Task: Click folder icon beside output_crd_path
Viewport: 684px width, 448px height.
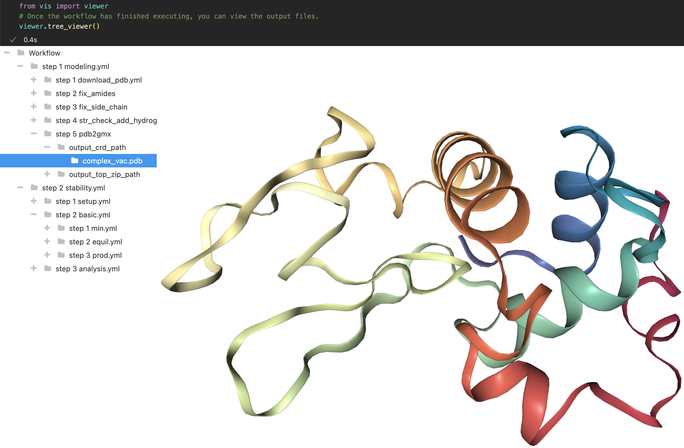Action: click(x=61, y=147)
